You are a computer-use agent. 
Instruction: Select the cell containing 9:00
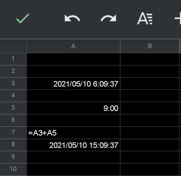pos(73,108)
